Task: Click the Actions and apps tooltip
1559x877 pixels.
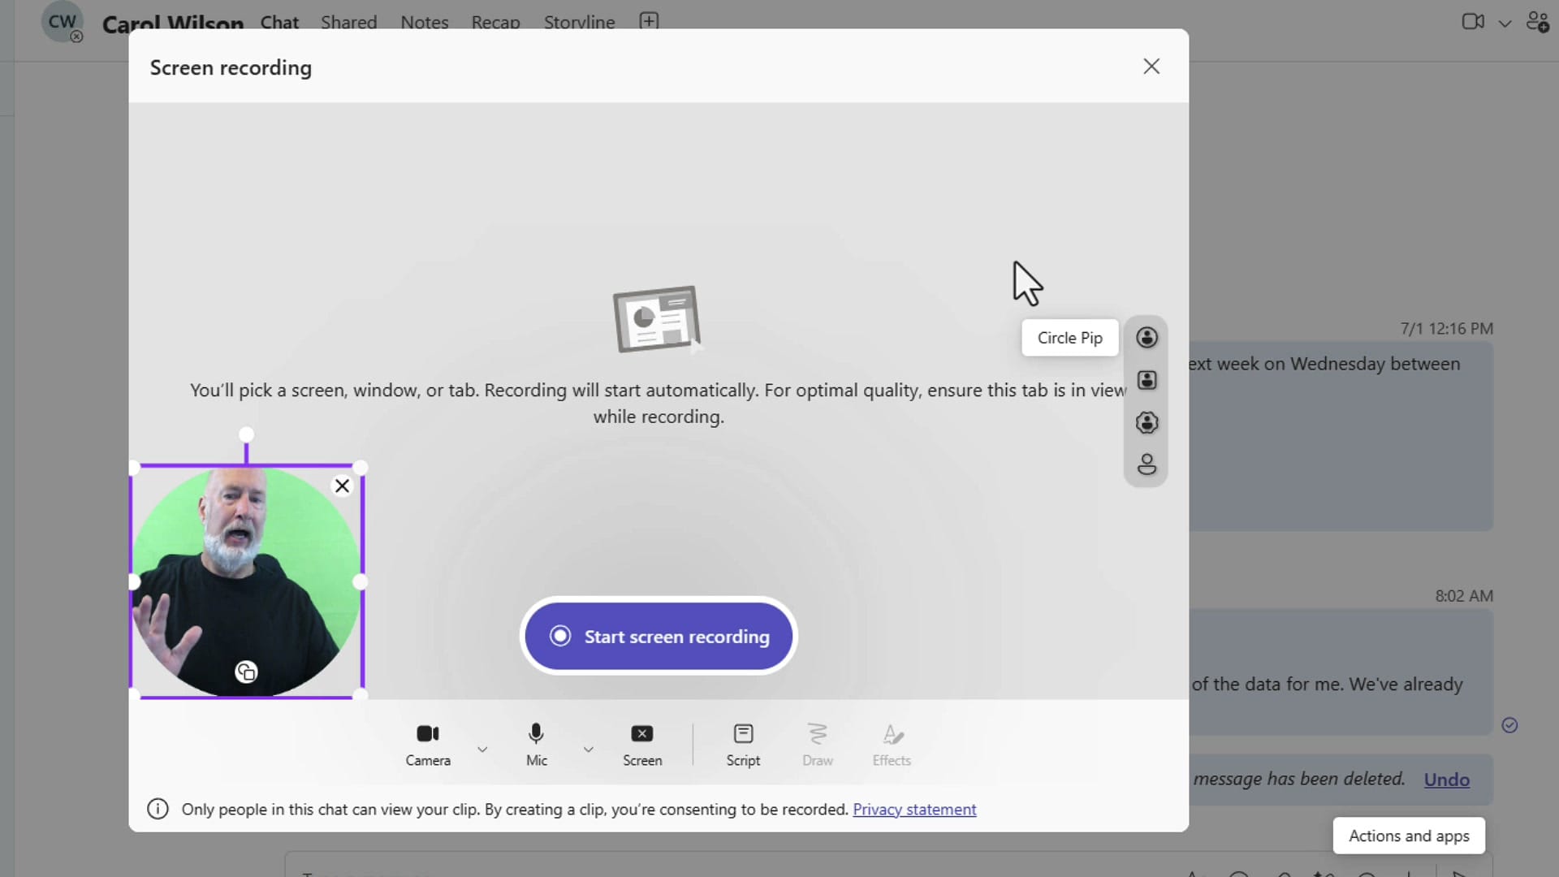Action: (x=1409, y=836)
